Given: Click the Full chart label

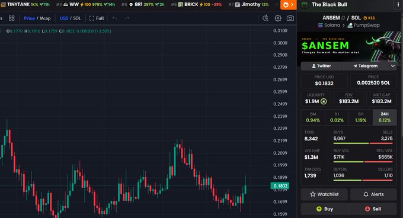Looking at the screenshot, I should tap(100, 18).
